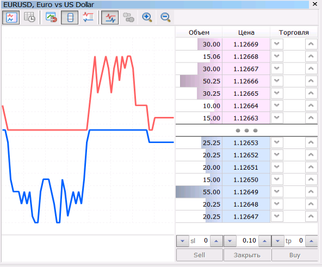Toggle the tick chart display icon

point(11,17)
